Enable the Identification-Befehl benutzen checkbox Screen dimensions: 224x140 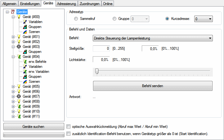point(69,134)
